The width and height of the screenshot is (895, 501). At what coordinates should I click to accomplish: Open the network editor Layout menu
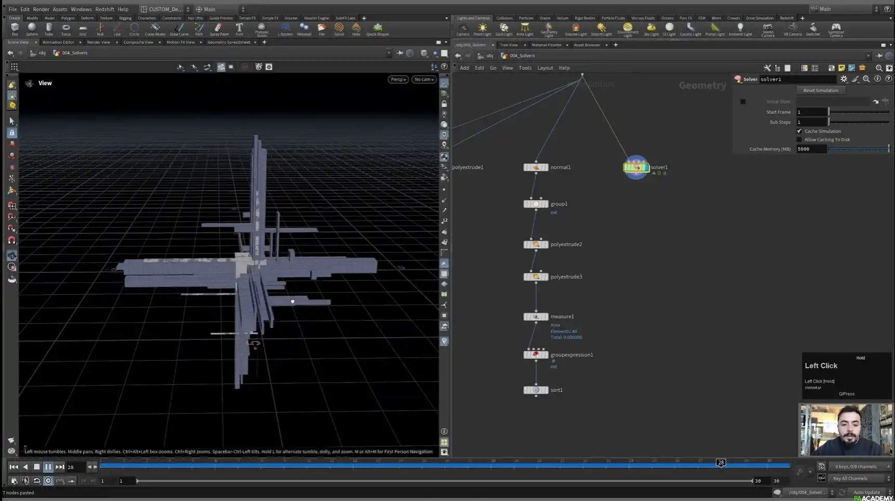coord(545,68)
